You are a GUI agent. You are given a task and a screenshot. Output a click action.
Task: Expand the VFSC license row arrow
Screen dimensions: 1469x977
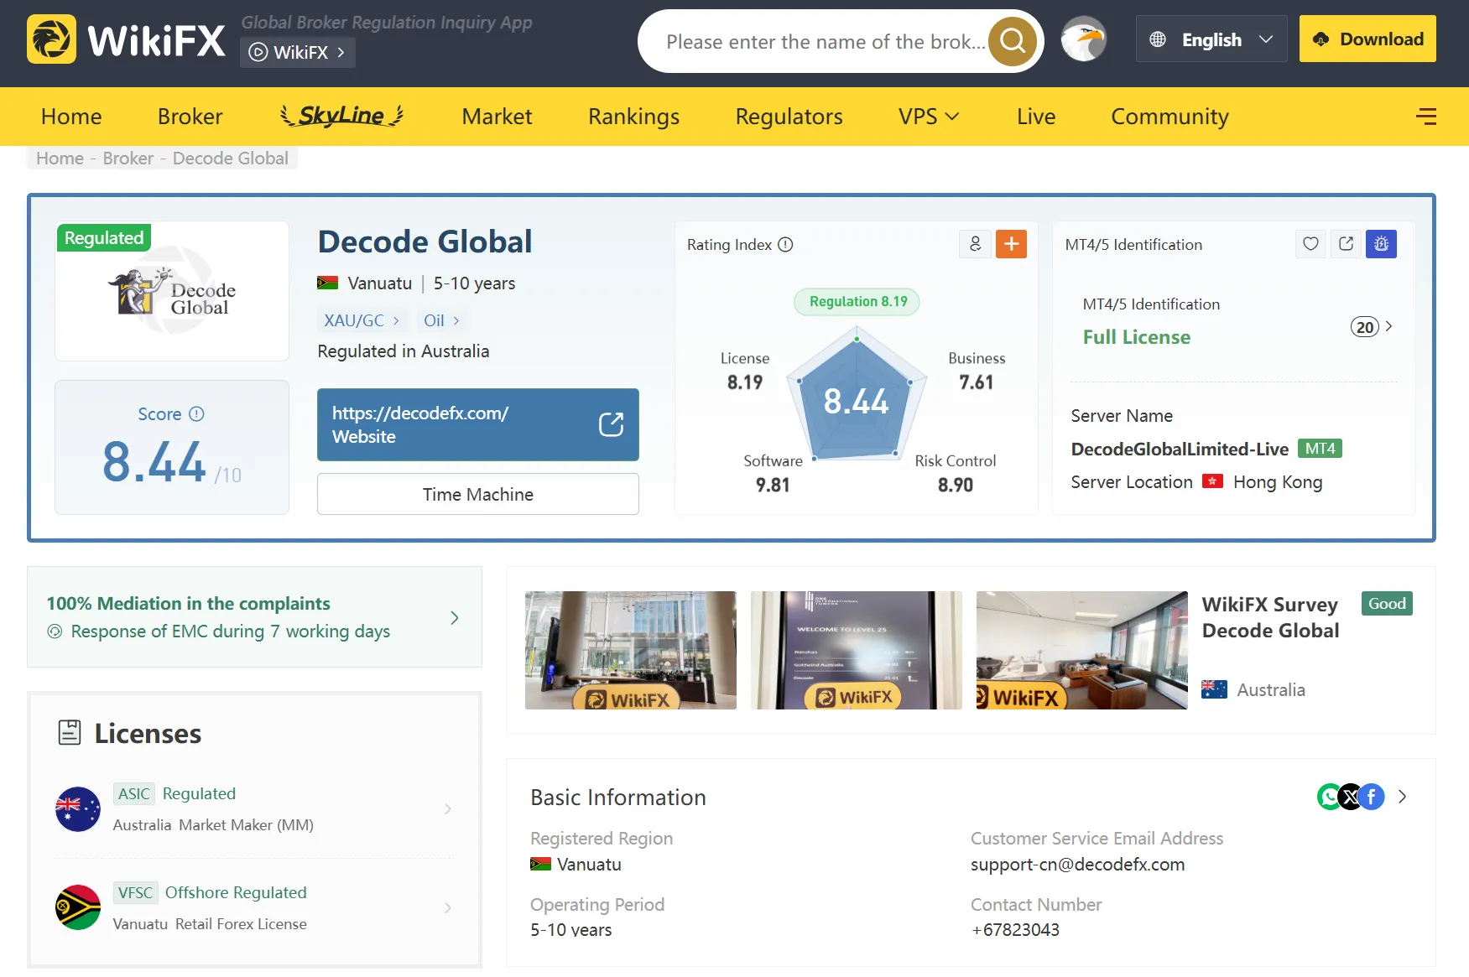tap(448, 907)
